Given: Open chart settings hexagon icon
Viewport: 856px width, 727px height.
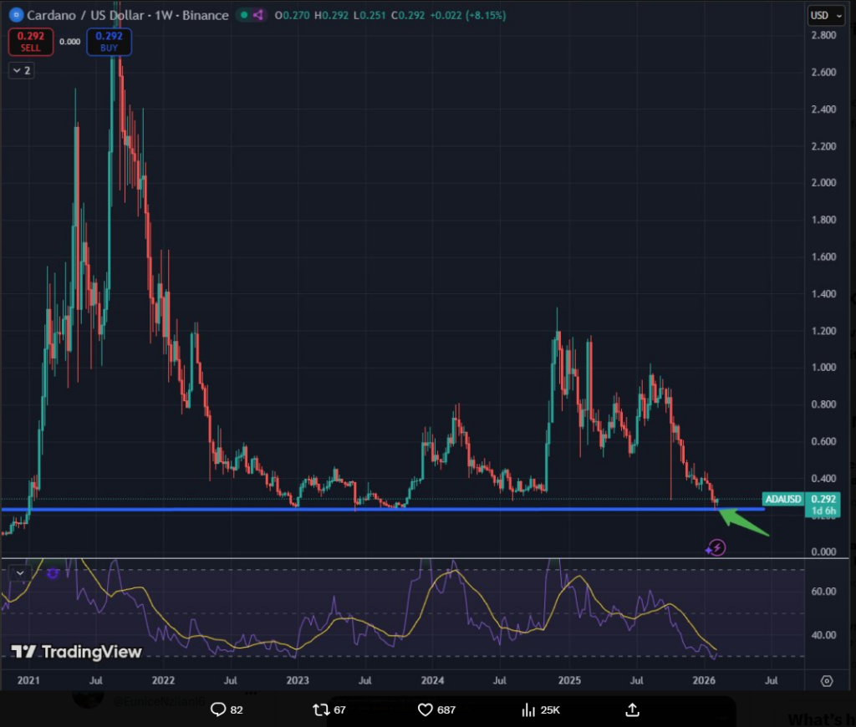Looking at the screenshot, I should click(x=826, y=681).
